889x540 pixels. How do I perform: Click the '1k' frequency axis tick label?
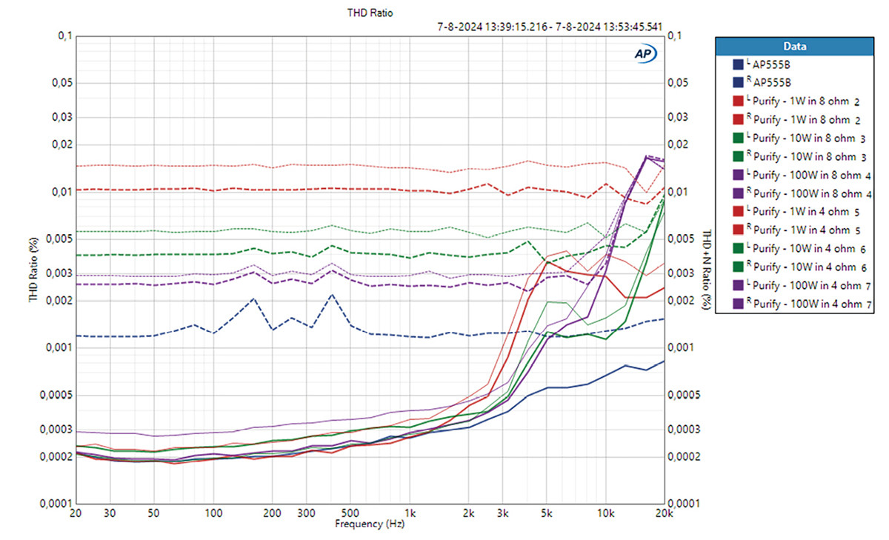pos(410,513)
